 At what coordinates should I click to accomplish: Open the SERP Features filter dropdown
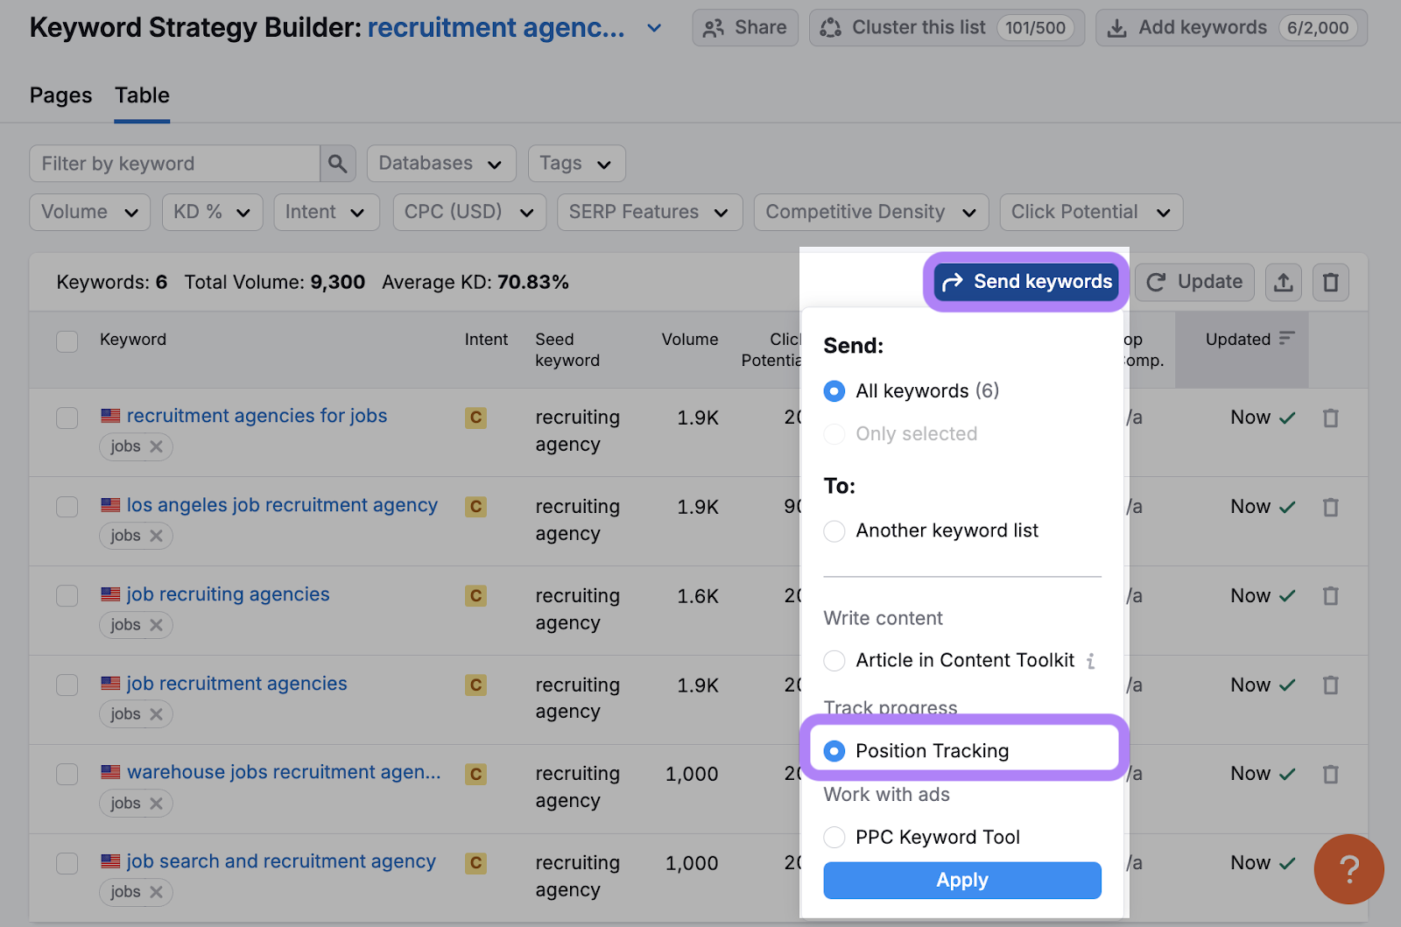coord(649,212)
